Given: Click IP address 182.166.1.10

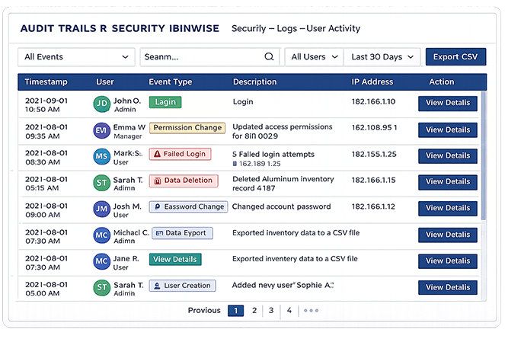Looking at the screenshot, I should click(x=373, y=102).
